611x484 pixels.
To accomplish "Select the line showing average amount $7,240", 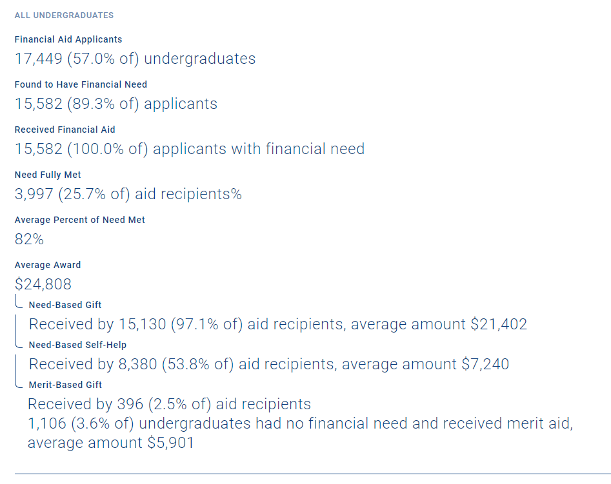I will (269, 364).
